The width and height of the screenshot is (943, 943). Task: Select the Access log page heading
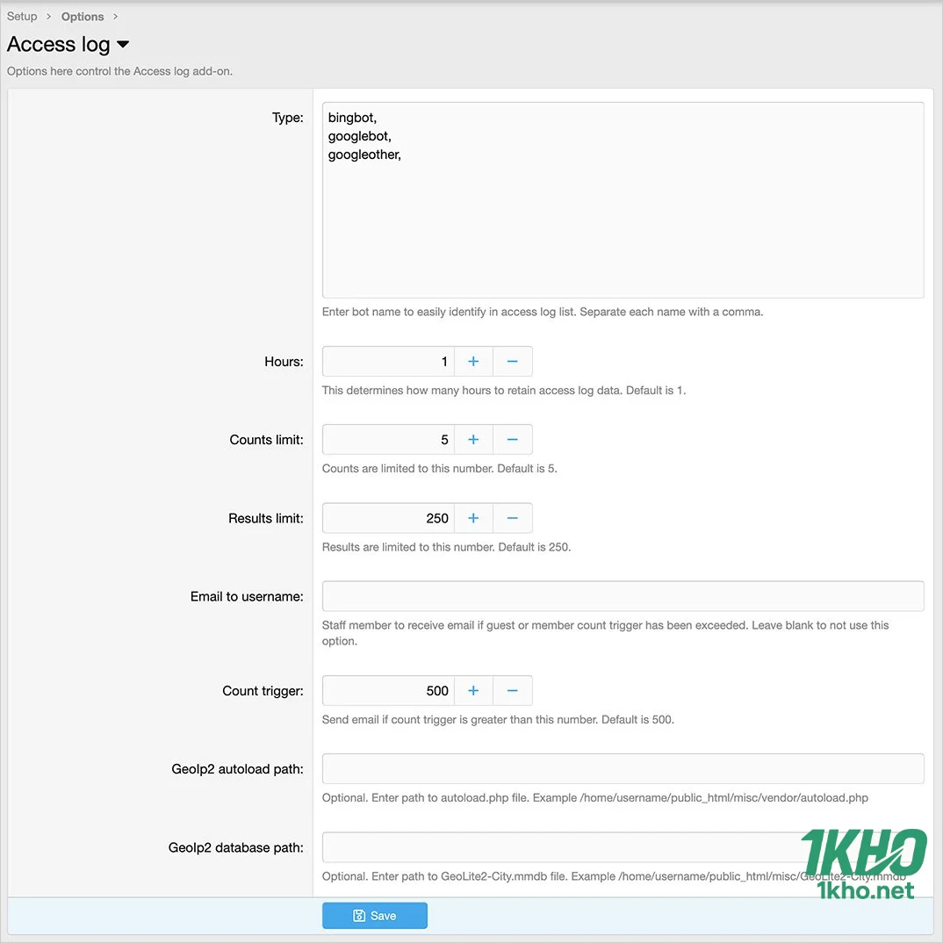pyautogui.click(x=59, y=44)
